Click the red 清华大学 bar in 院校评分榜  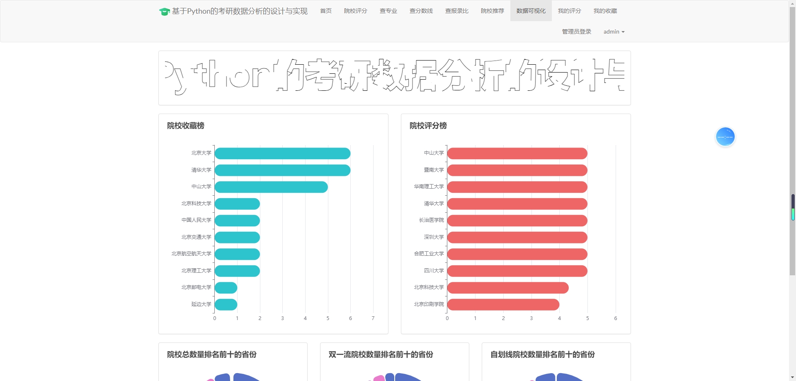pyautogui.click(x=517, y=204)
